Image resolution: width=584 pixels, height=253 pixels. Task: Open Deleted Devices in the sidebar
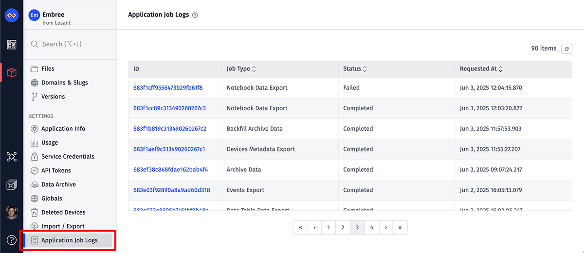point(63,212)
